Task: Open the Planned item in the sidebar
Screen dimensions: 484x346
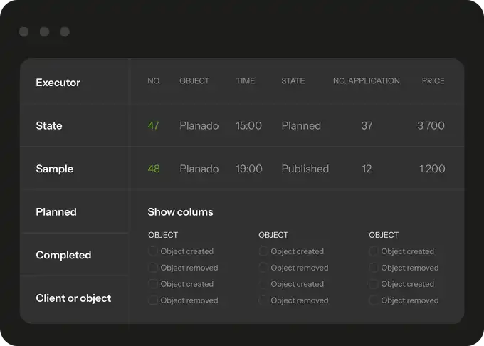Action: [x=56, y=212]
